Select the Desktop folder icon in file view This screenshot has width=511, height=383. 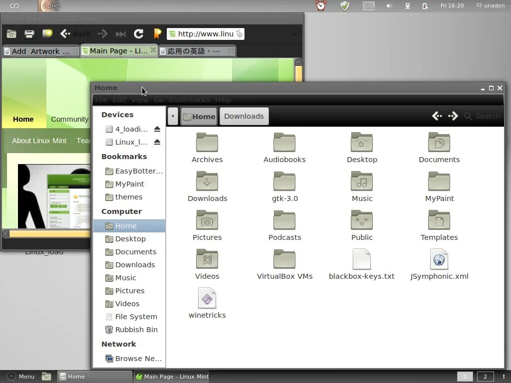[362, 142]
